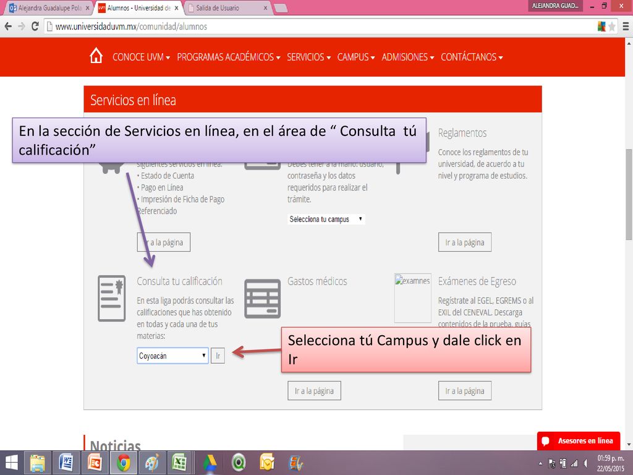The image size is (633, 475).
Task: Open File Explorer from taskbar
Action: (x=38, y=463)
